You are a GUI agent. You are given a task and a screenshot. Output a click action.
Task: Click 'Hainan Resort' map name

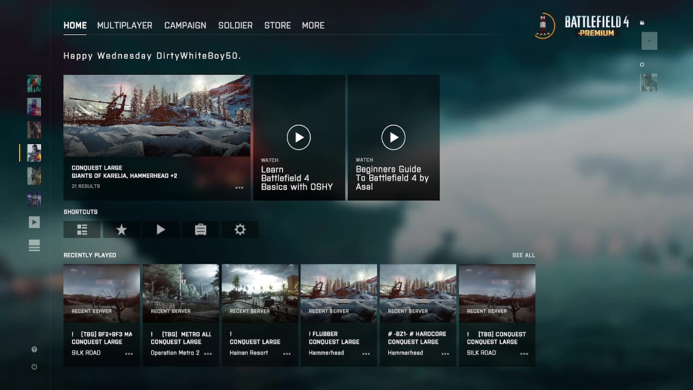pyautogui.click(x=249, y=353)
